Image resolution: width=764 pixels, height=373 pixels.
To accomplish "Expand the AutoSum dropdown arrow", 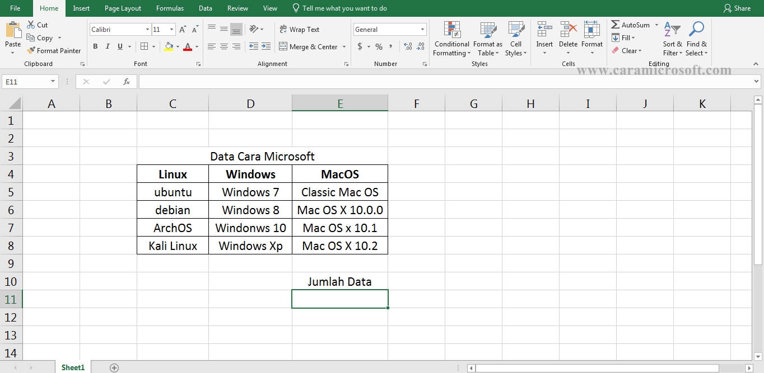I will coord(656,25).
